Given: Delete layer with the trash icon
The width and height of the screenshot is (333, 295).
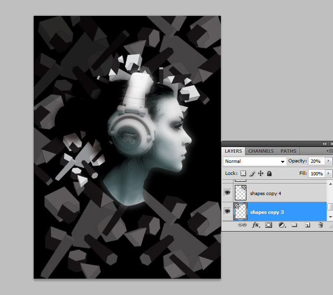Looking at the screenshot, I should click(x=320, y=225).
